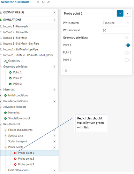Collapse the Result control section
This screenshot has height=174, width=134.
[1, 124]
